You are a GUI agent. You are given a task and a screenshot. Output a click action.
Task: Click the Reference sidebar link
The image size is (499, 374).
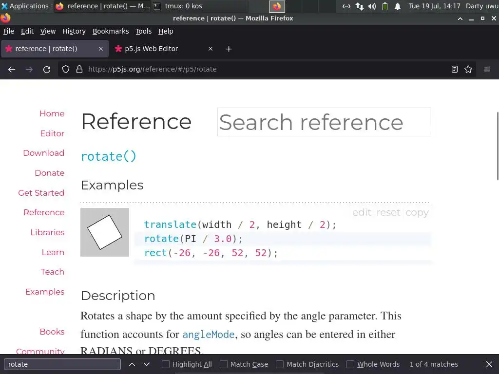[x=44, y=212]
